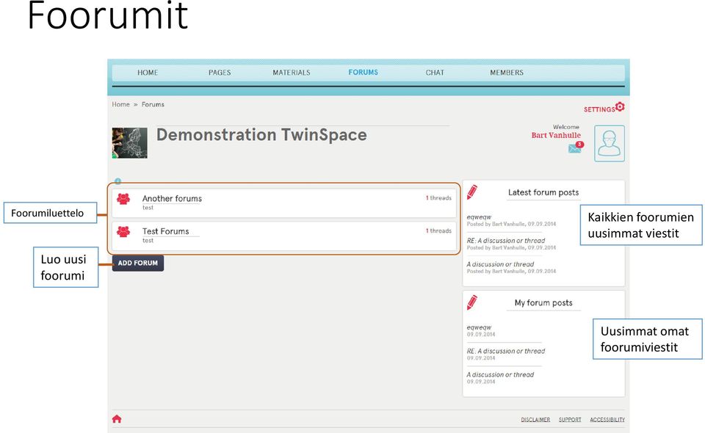This screenshot has width=705, height=433.
Task: Open the MATERIALS tab
Action: click(x=292, y=73)
